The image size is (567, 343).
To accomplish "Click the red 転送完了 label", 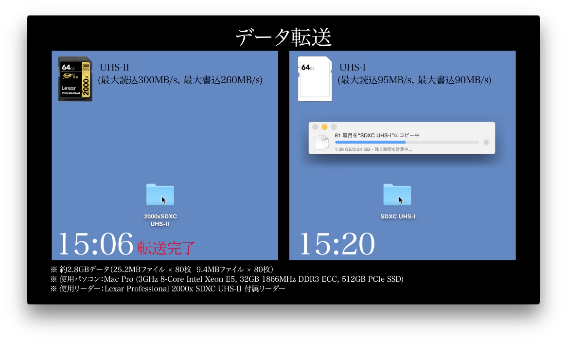I will click(166, 248).
